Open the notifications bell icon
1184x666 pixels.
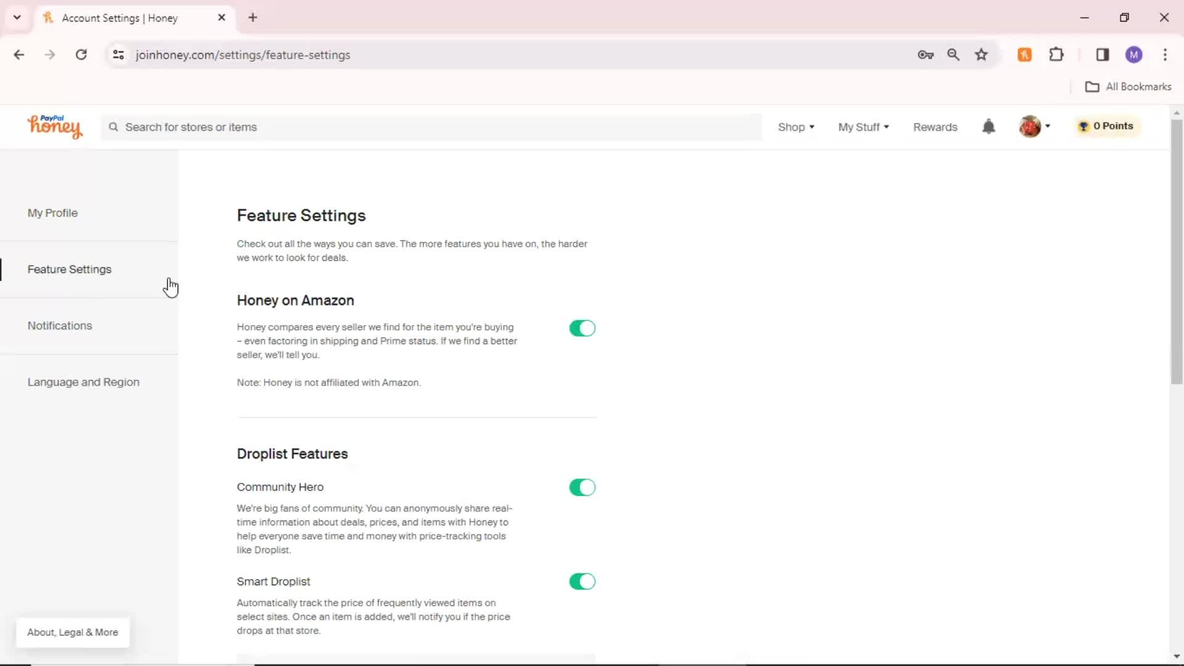click(989, 126)
